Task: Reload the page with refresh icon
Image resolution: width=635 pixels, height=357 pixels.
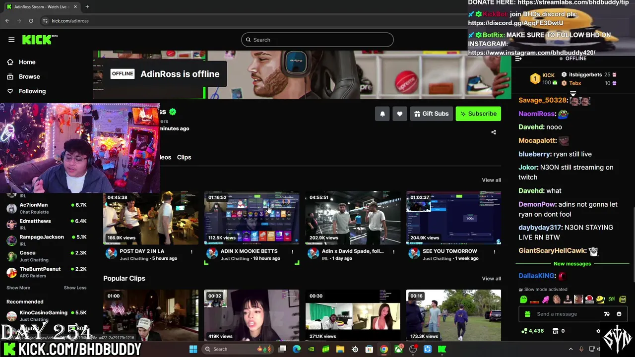Action: point(31,21)
